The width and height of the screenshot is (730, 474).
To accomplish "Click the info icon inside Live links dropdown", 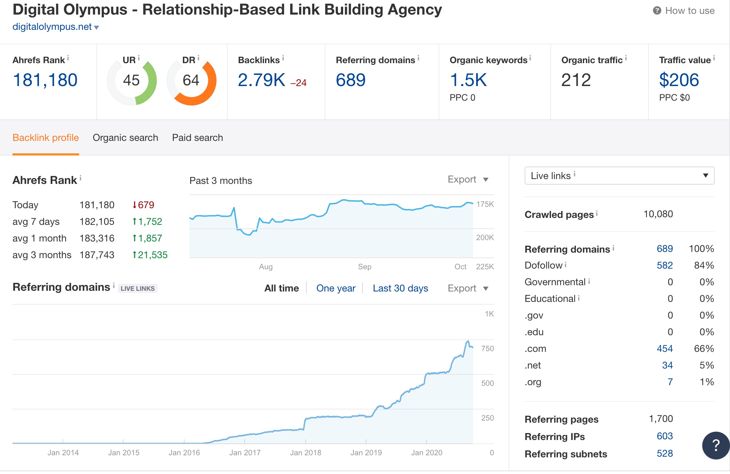I will point(575,174).
